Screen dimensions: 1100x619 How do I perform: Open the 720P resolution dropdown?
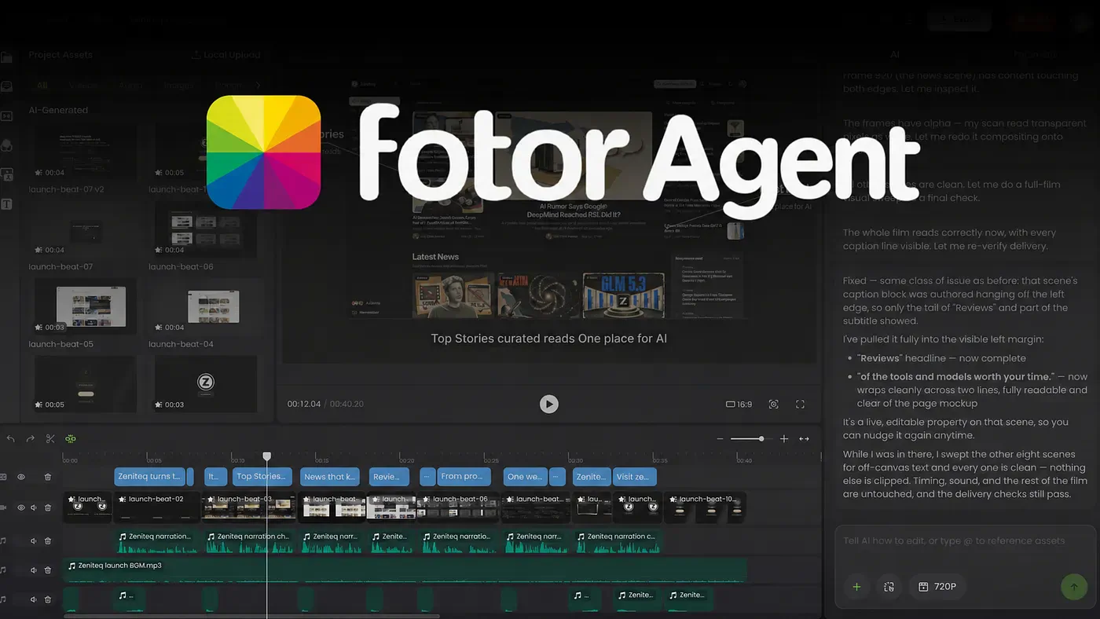coord(937,586)
